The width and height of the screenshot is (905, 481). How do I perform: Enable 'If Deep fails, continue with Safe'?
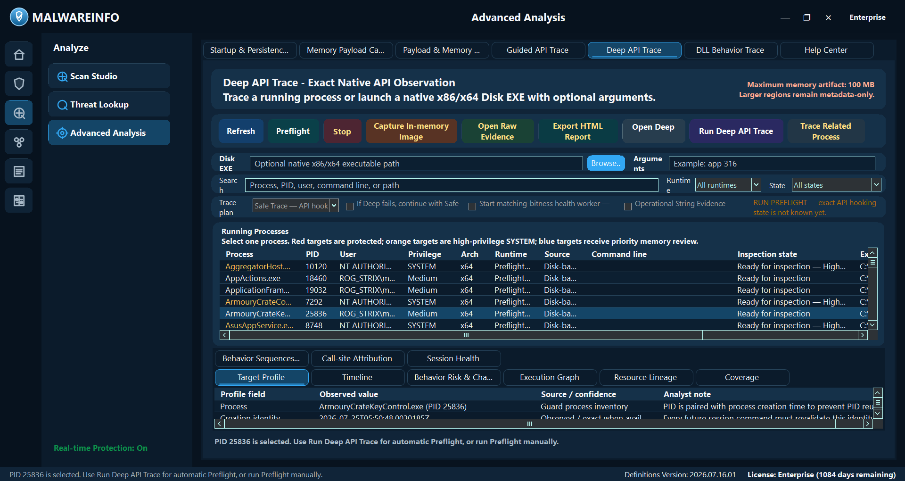coord(350,207)
